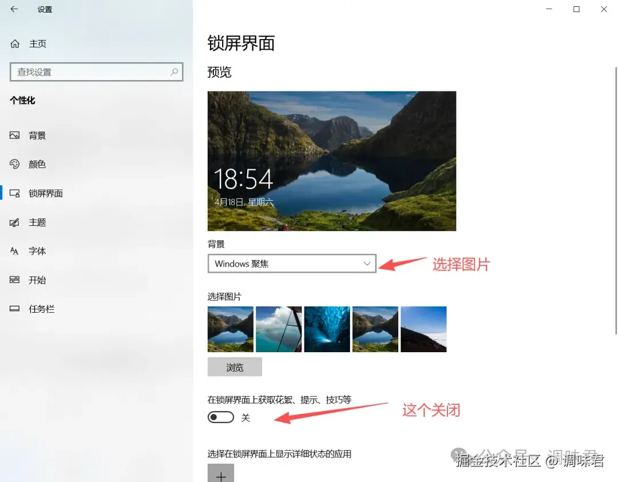
Task: Open the 字体 fonts icon
Action: [x=14, y=251]
